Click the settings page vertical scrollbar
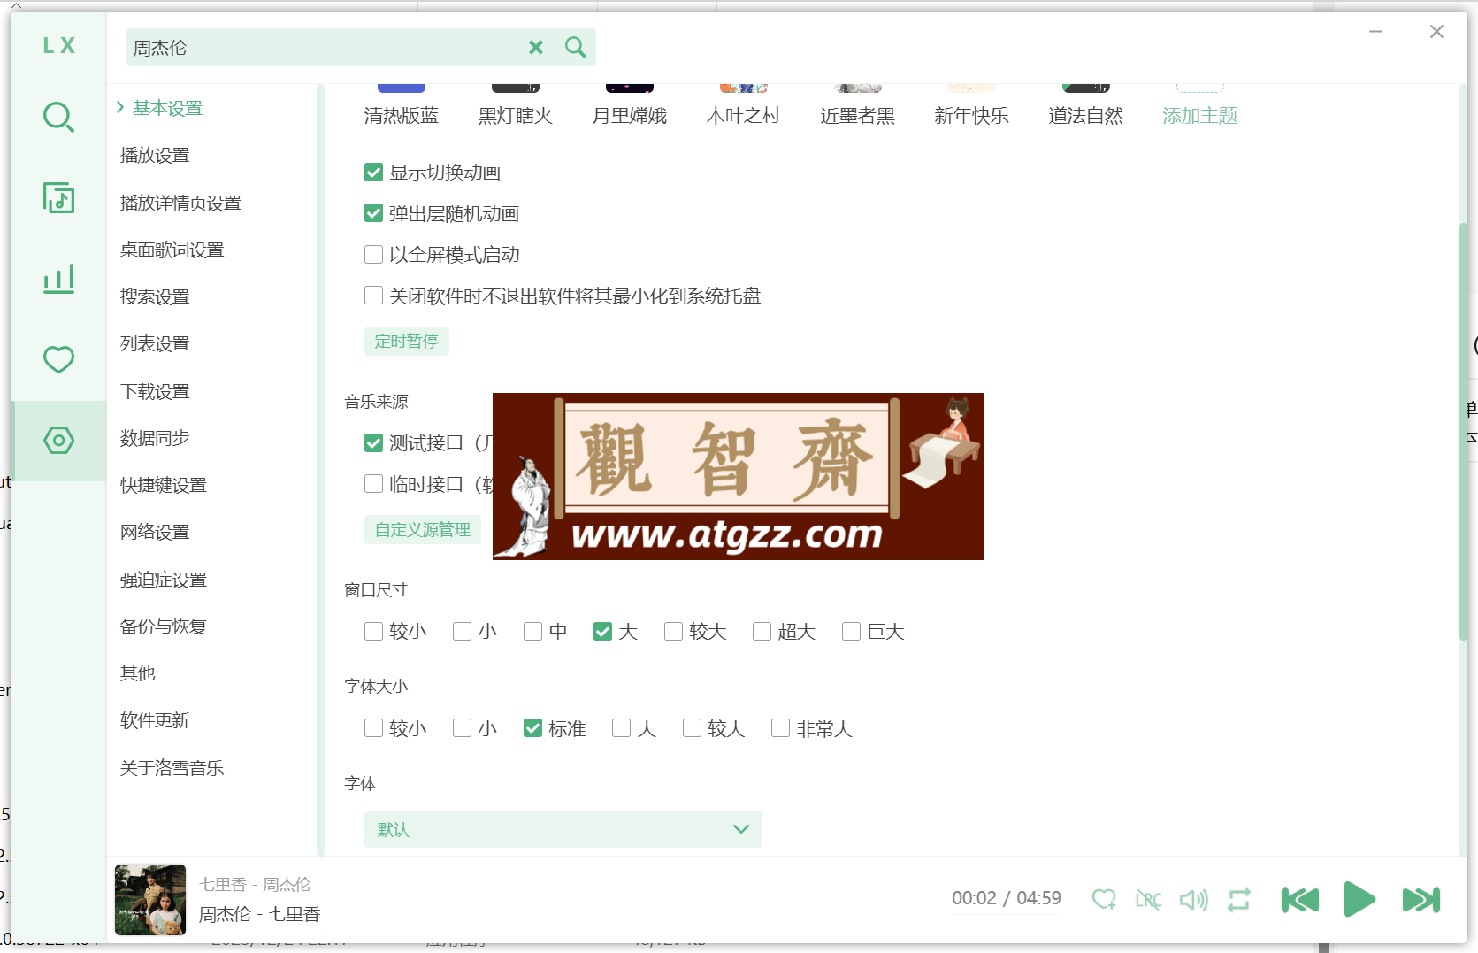 point(1463,432)
